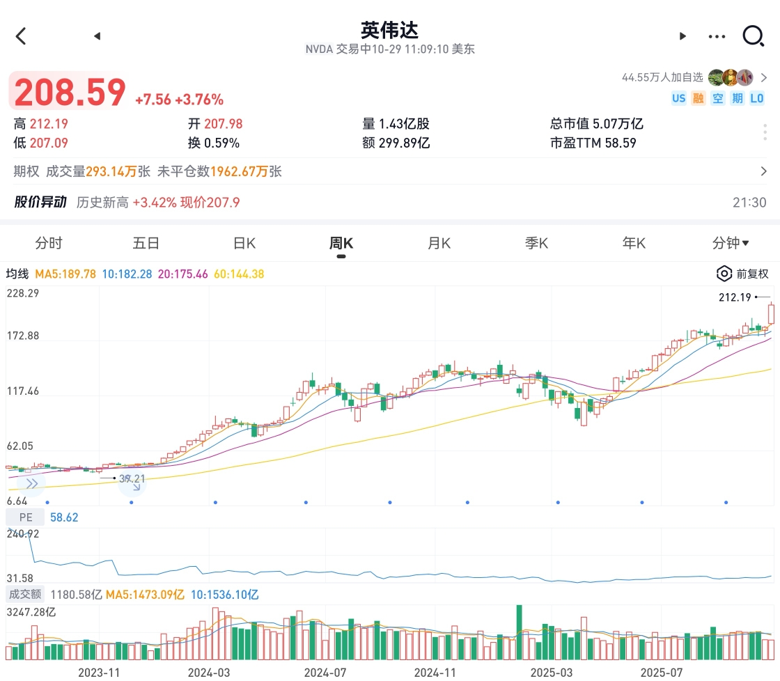Open the watchlist user avatars

731,77
